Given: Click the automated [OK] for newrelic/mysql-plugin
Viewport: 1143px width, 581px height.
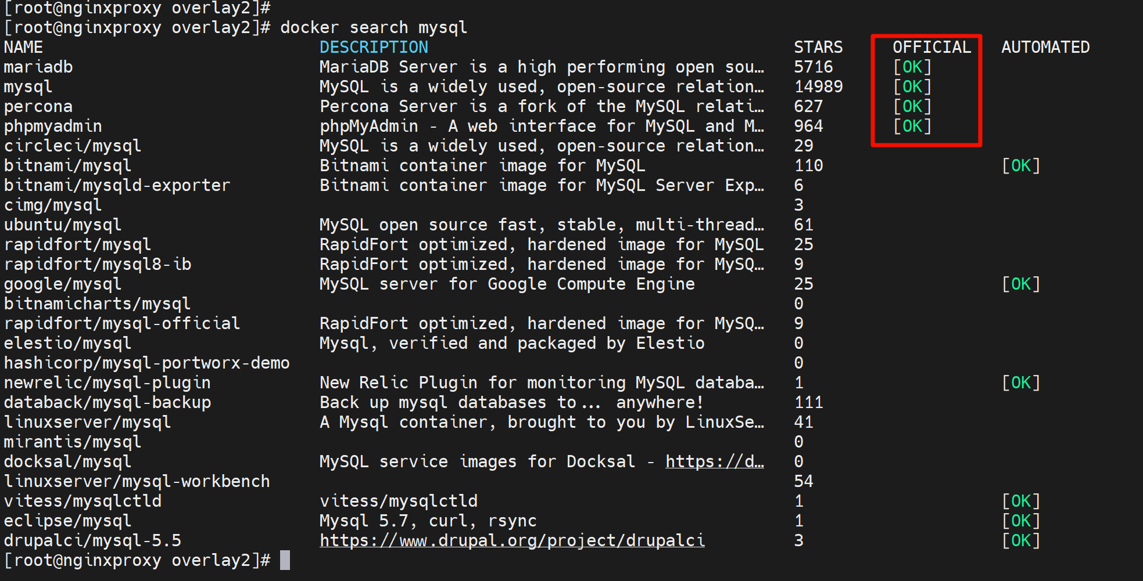Looking at the screenshot, I should coord(1021,382).
